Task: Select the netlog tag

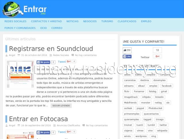Action: (x=158, y=103)
